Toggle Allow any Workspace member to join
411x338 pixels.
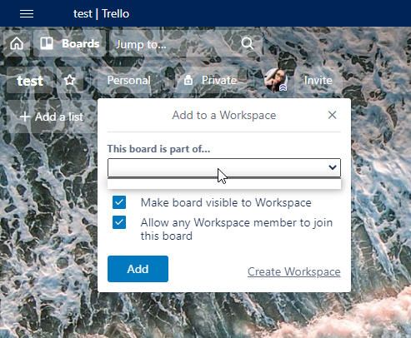[x=119, y=222]
